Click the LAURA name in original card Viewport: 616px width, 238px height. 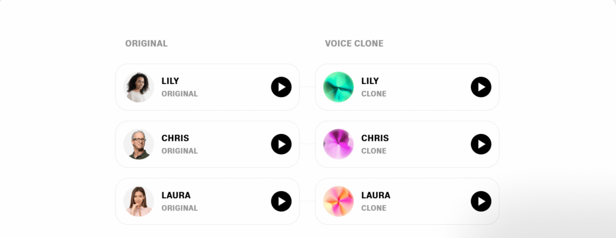pyautogui.click(x=176, y=195)
